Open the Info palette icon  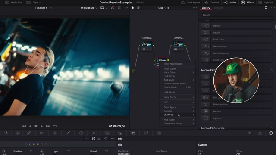[x=271, y=133]
